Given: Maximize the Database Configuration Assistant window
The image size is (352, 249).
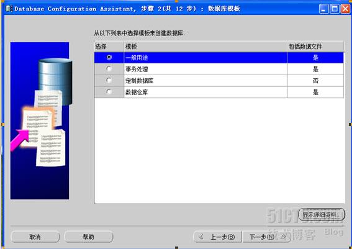Looking at the screenshot, I should [x=335, y=9].
